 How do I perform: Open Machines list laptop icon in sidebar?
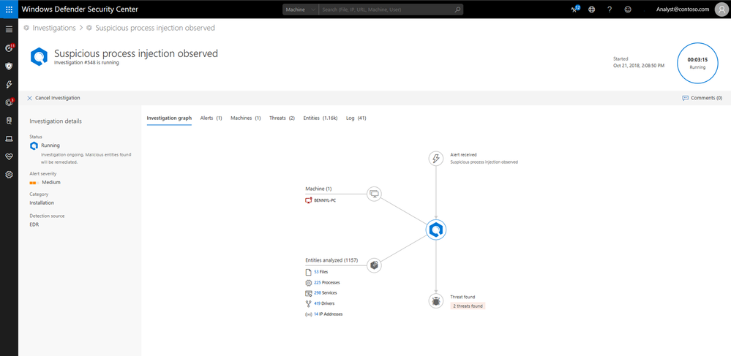(9, 139)
